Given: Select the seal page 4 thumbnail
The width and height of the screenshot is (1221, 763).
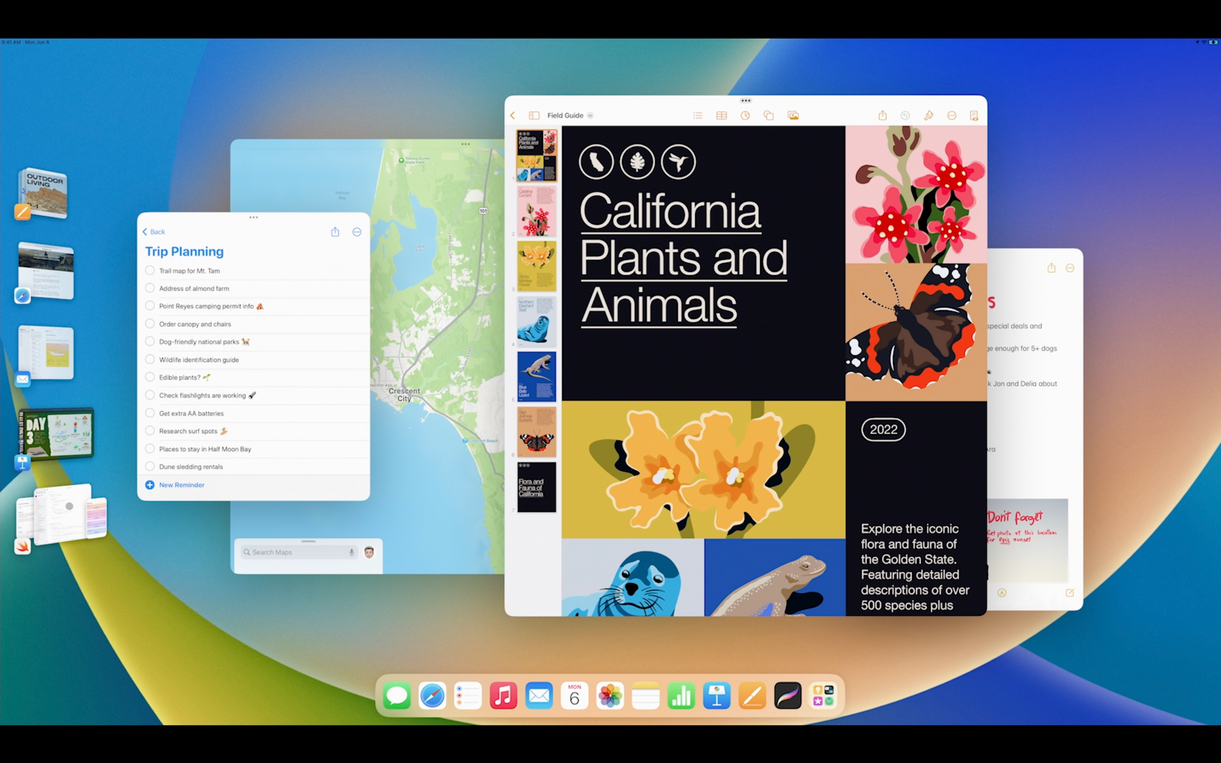Looking at the screenshot, I should coord(537,322).
